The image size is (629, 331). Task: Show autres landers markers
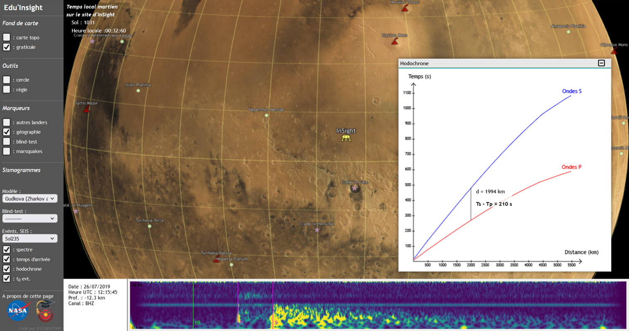(x=7, y=122)
